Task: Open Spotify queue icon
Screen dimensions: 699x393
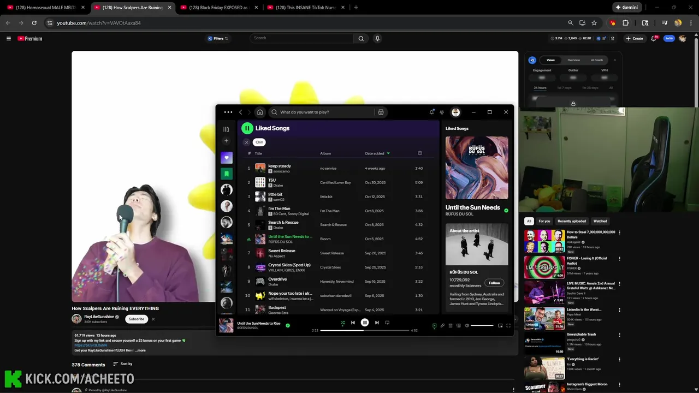Action: click(451, 326)
